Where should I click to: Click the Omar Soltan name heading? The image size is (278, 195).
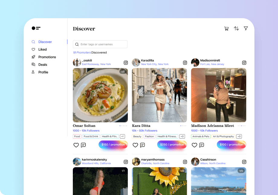pos(84,126)
